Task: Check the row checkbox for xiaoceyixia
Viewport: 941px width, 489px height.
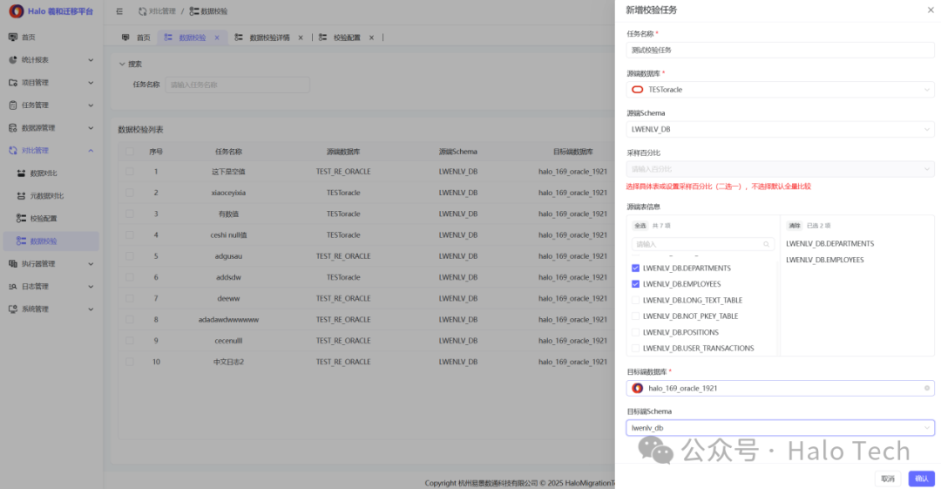Action: (x=130, y=193)
